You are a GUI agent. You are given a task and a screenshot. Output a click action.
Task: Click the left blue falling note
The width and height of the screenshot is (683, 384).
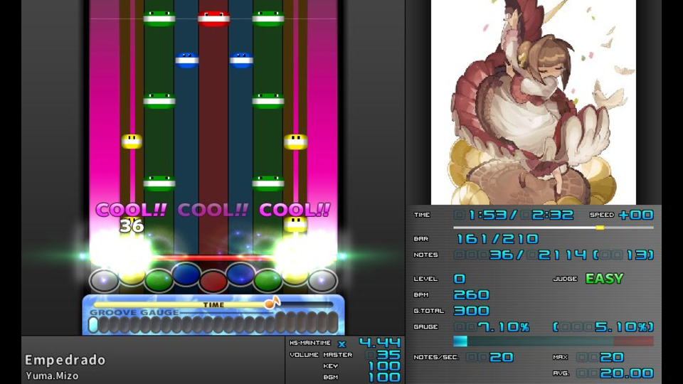(x=187, y=60)
